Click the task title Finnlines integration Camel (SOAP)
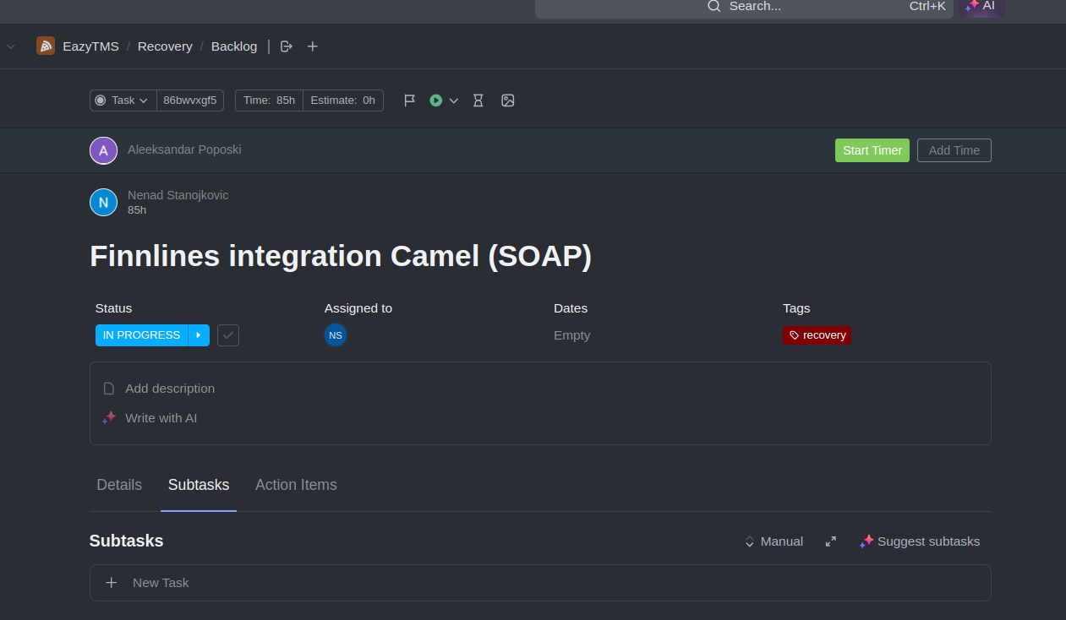The width and height of the screenshot is (1066, 620). 341,256
